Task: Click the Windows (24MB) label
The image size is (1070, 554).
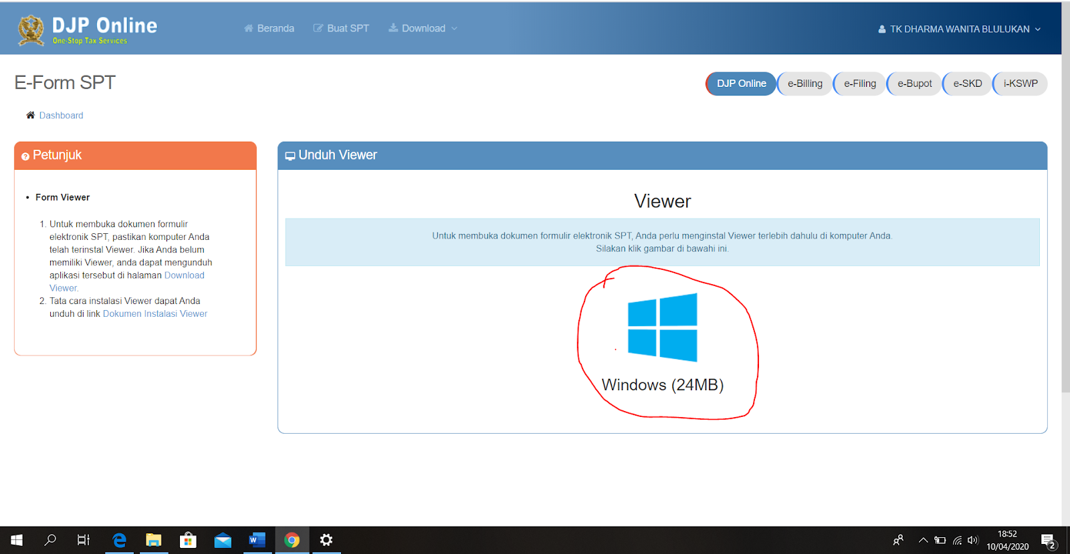Action: point(663,385)
